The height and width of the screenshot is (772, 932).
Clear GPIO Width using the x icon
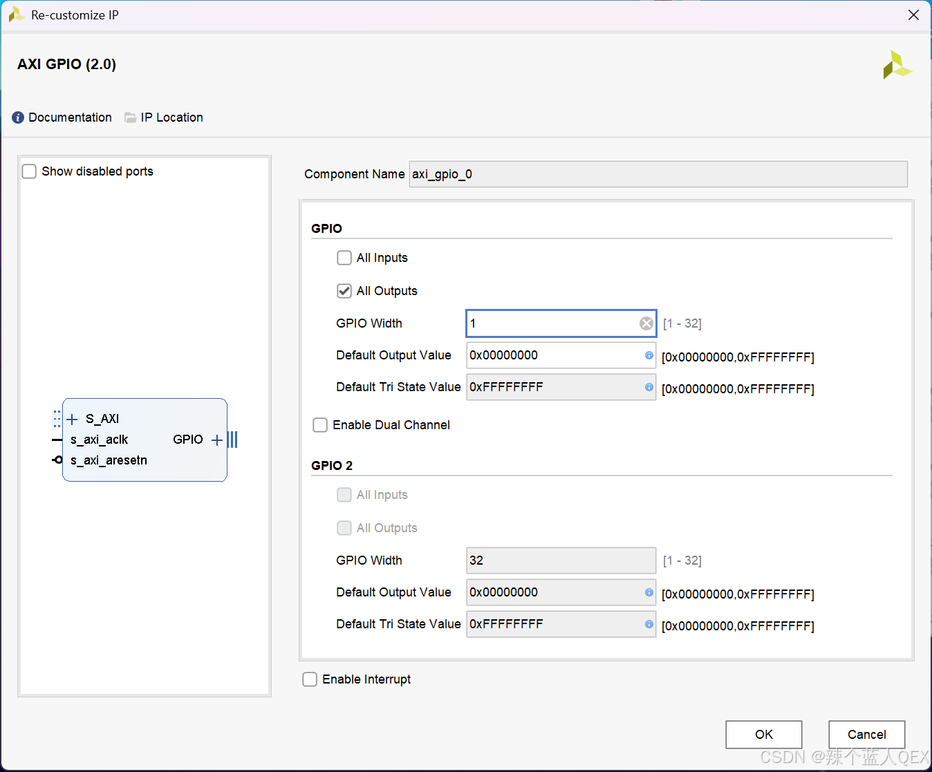[646, 323]
